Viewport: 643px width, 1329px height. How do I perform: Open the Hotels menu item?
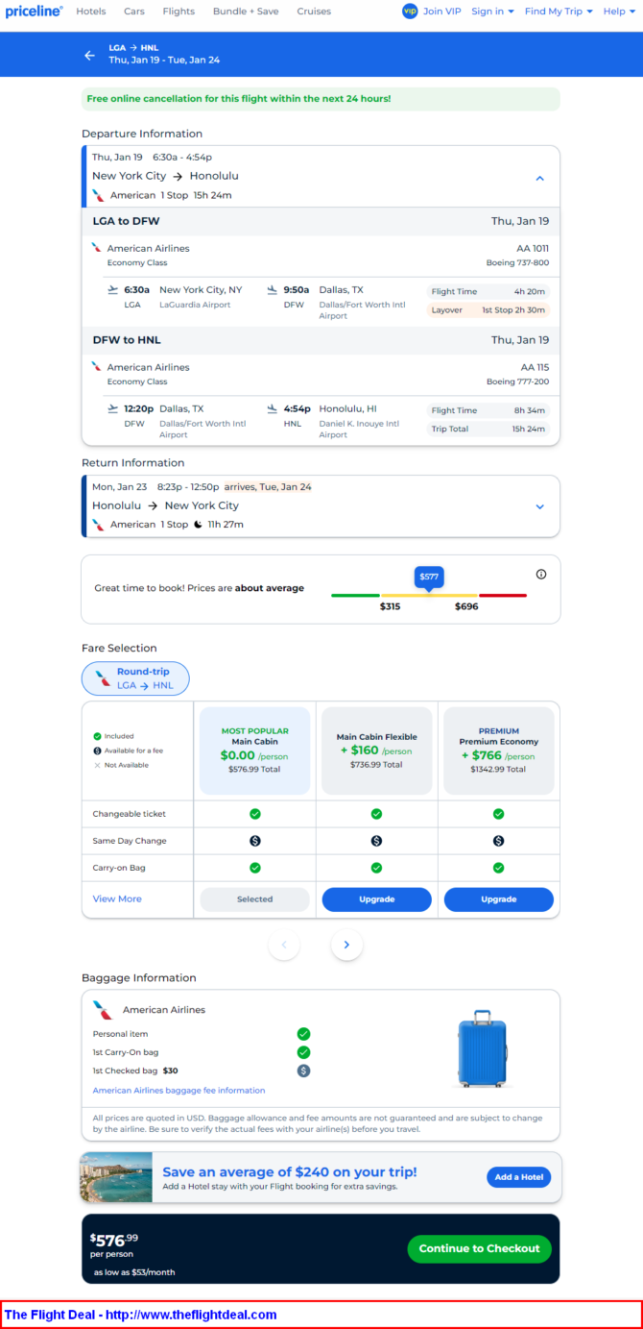[x=91, y=12]
